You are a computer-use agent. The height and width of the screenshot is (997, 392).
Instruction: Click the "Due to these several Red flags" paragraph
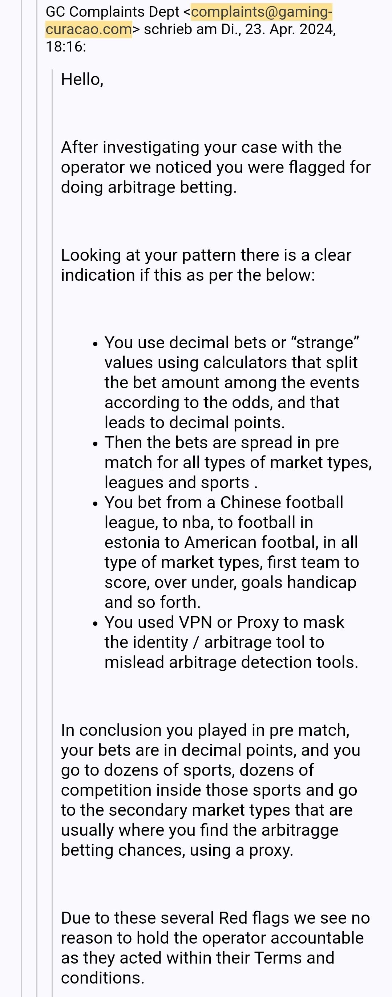[x=215, y=948]
